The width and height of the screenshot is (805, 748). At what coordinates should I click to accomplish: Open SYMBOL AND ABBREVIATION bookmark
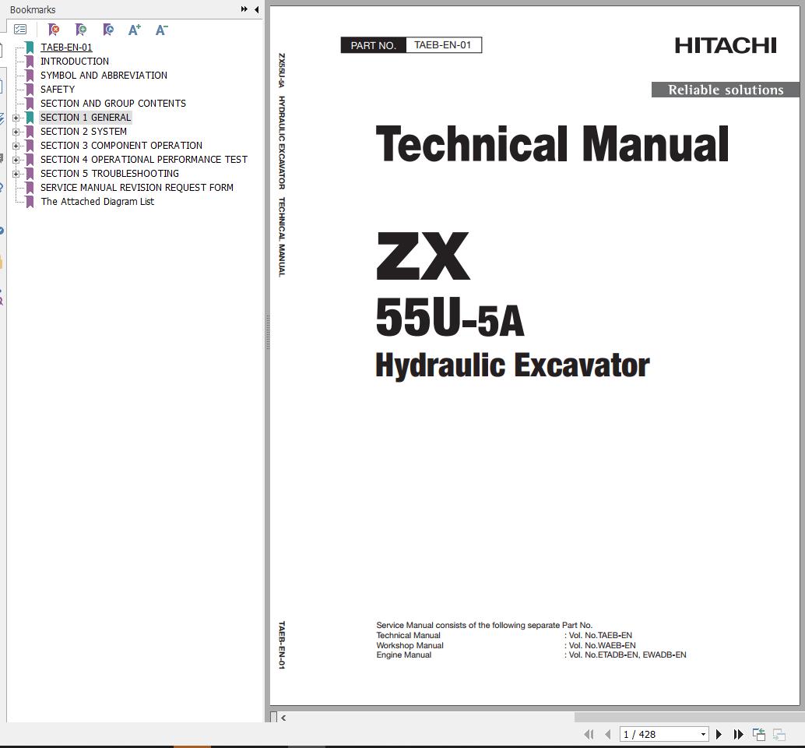coord(104,75)
